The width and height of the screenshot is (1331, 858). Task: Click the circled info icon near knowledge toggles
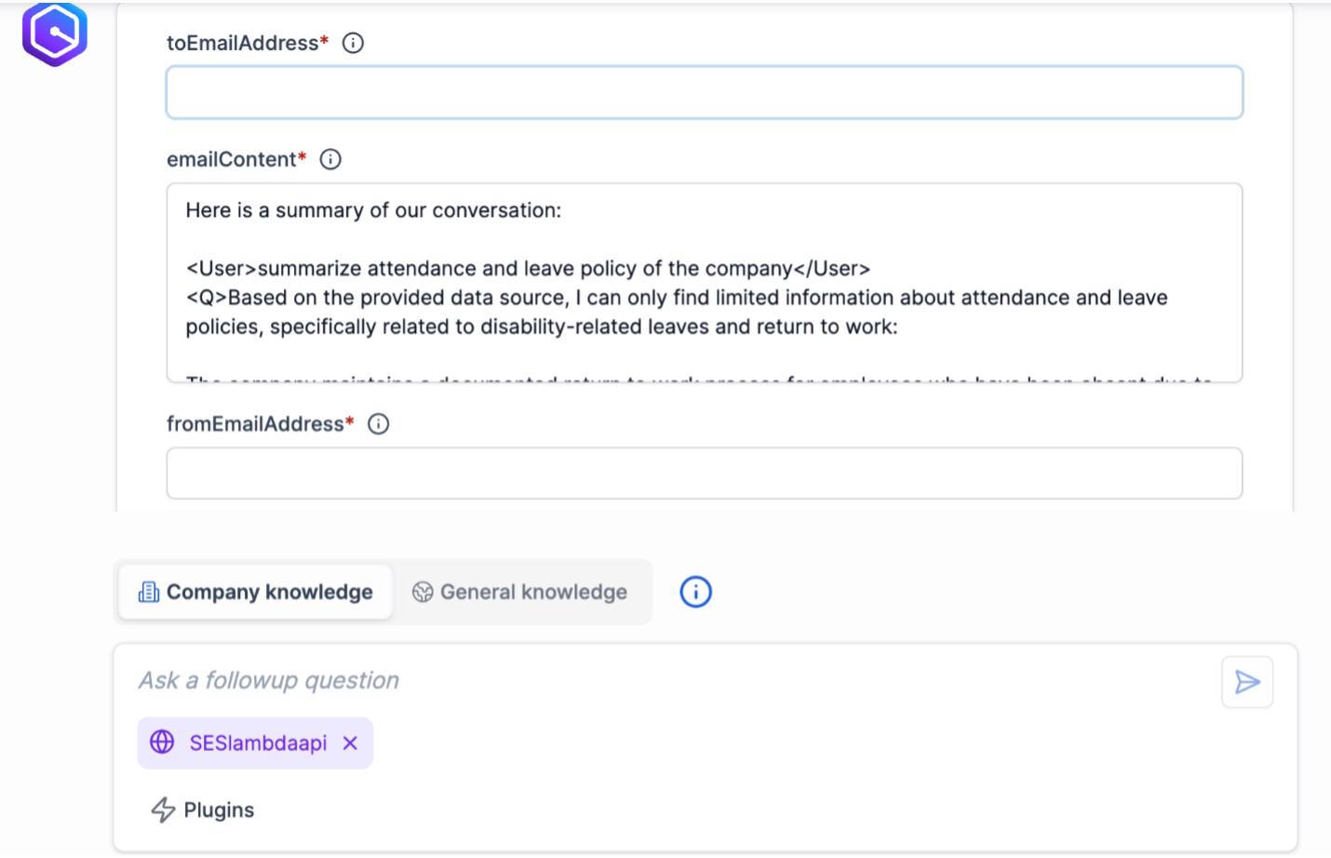[695, 592]
